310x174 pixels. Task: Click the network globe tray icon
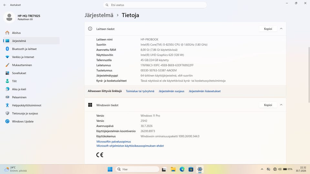tap(275, 169)
